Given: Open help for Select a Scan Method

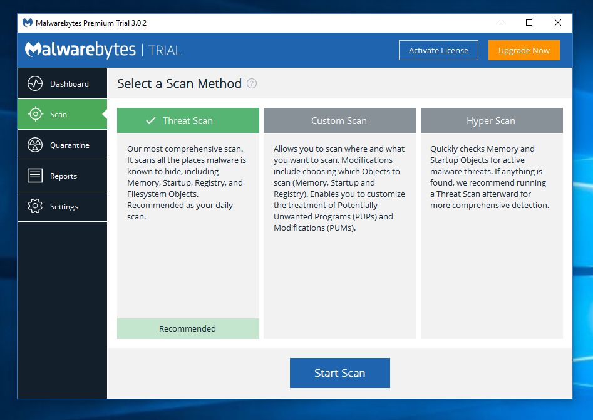Looking at the screenshot, I should tap(252, 83).
